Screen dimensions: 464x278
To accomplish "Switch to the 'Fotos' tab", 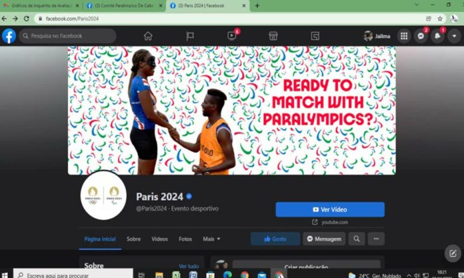I will [x=185, y=239].
